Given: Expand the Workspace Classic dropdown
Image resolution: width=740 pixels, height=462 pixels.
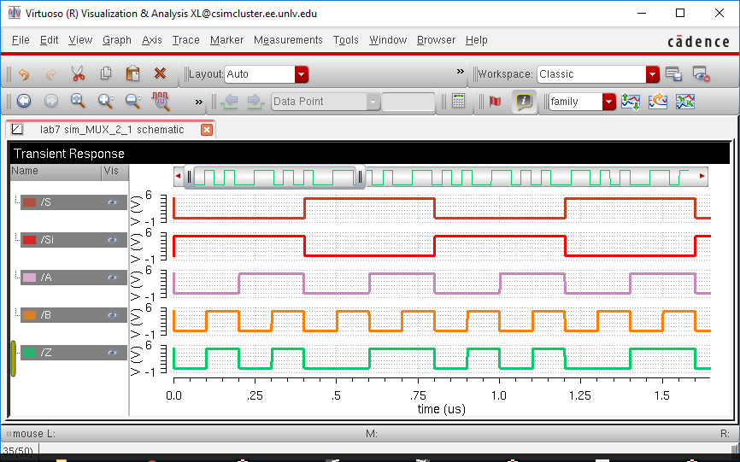Looking at the screenshot, I should click(x=652, y=74).
